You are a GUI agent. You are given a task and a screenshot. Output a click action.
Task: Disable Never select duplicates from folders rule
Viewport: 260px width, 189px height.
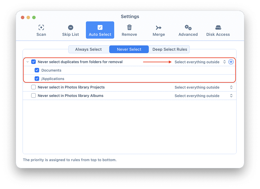(34, 62)
